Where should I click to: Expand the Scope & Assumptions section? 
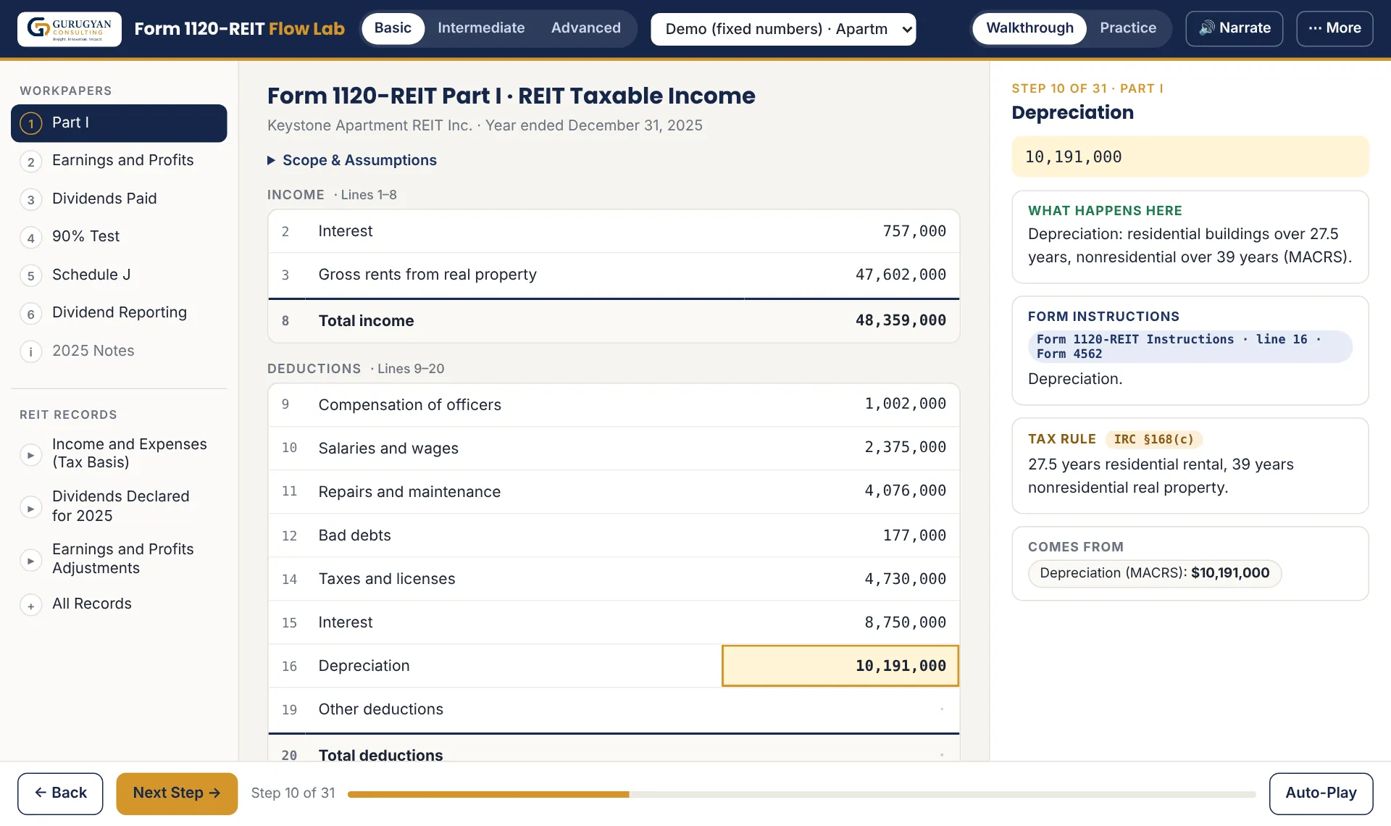pyautogui.click(x=352, y=160)
